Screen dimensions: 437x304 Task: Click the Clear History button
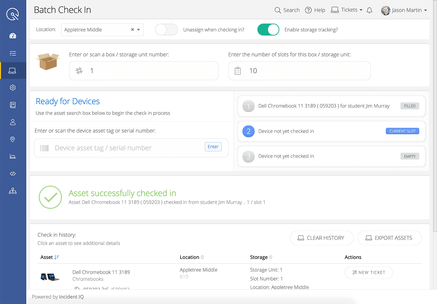tap(321, 238)
